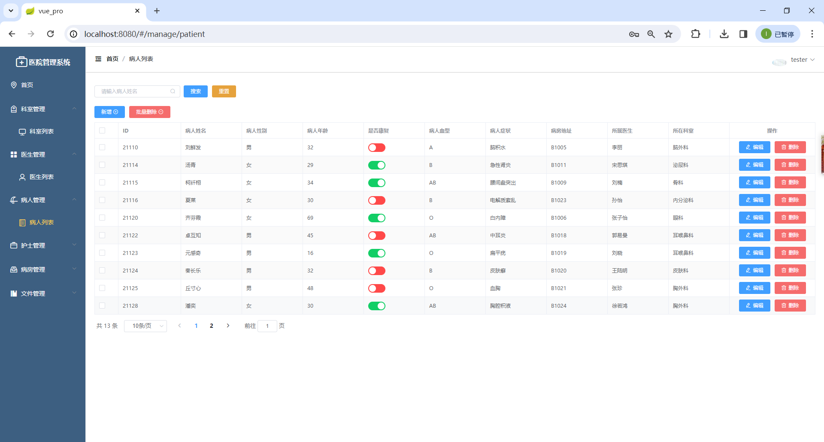Reload the browser page

pos(51,34)
